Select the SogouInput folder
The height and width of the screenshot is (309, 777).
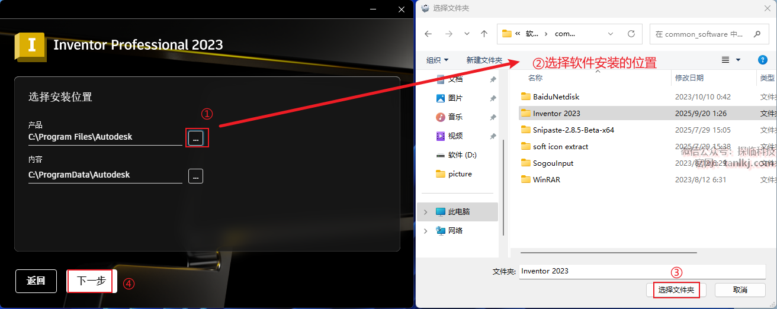553,163
